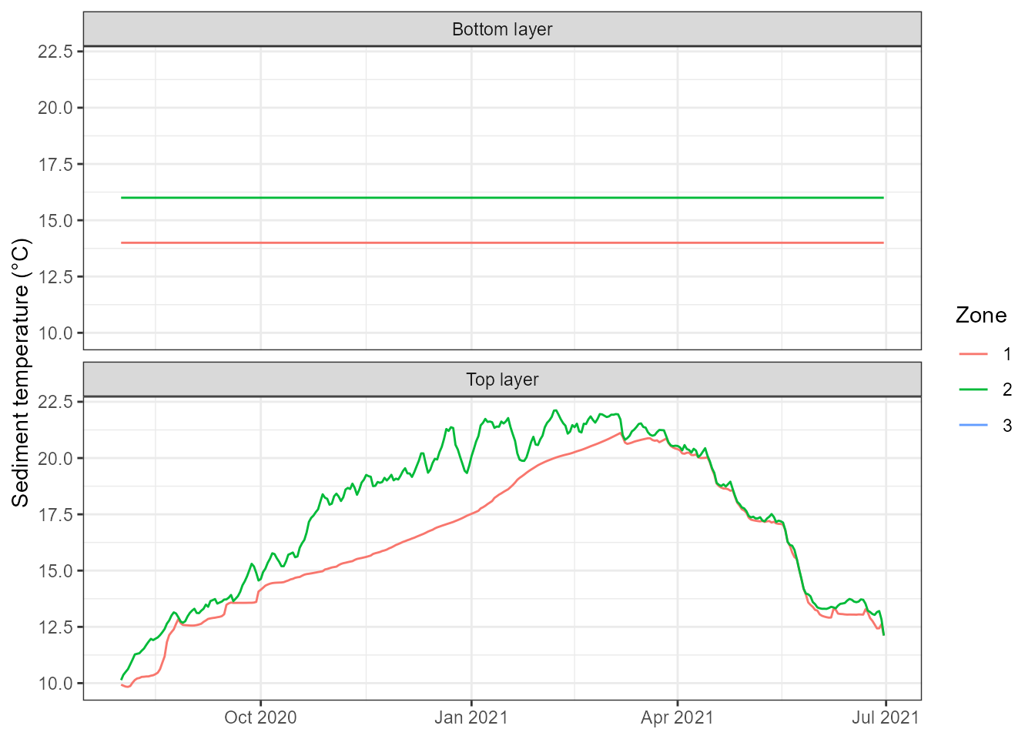Viewport: 1035px width, 739px height.
Task: Select legend label "2" beside the green key
Action: pos(1007,390)
